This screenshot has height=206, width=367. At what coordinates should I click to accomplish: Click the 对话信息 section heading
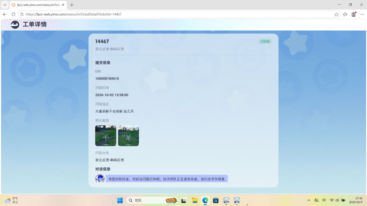[103, 169]
